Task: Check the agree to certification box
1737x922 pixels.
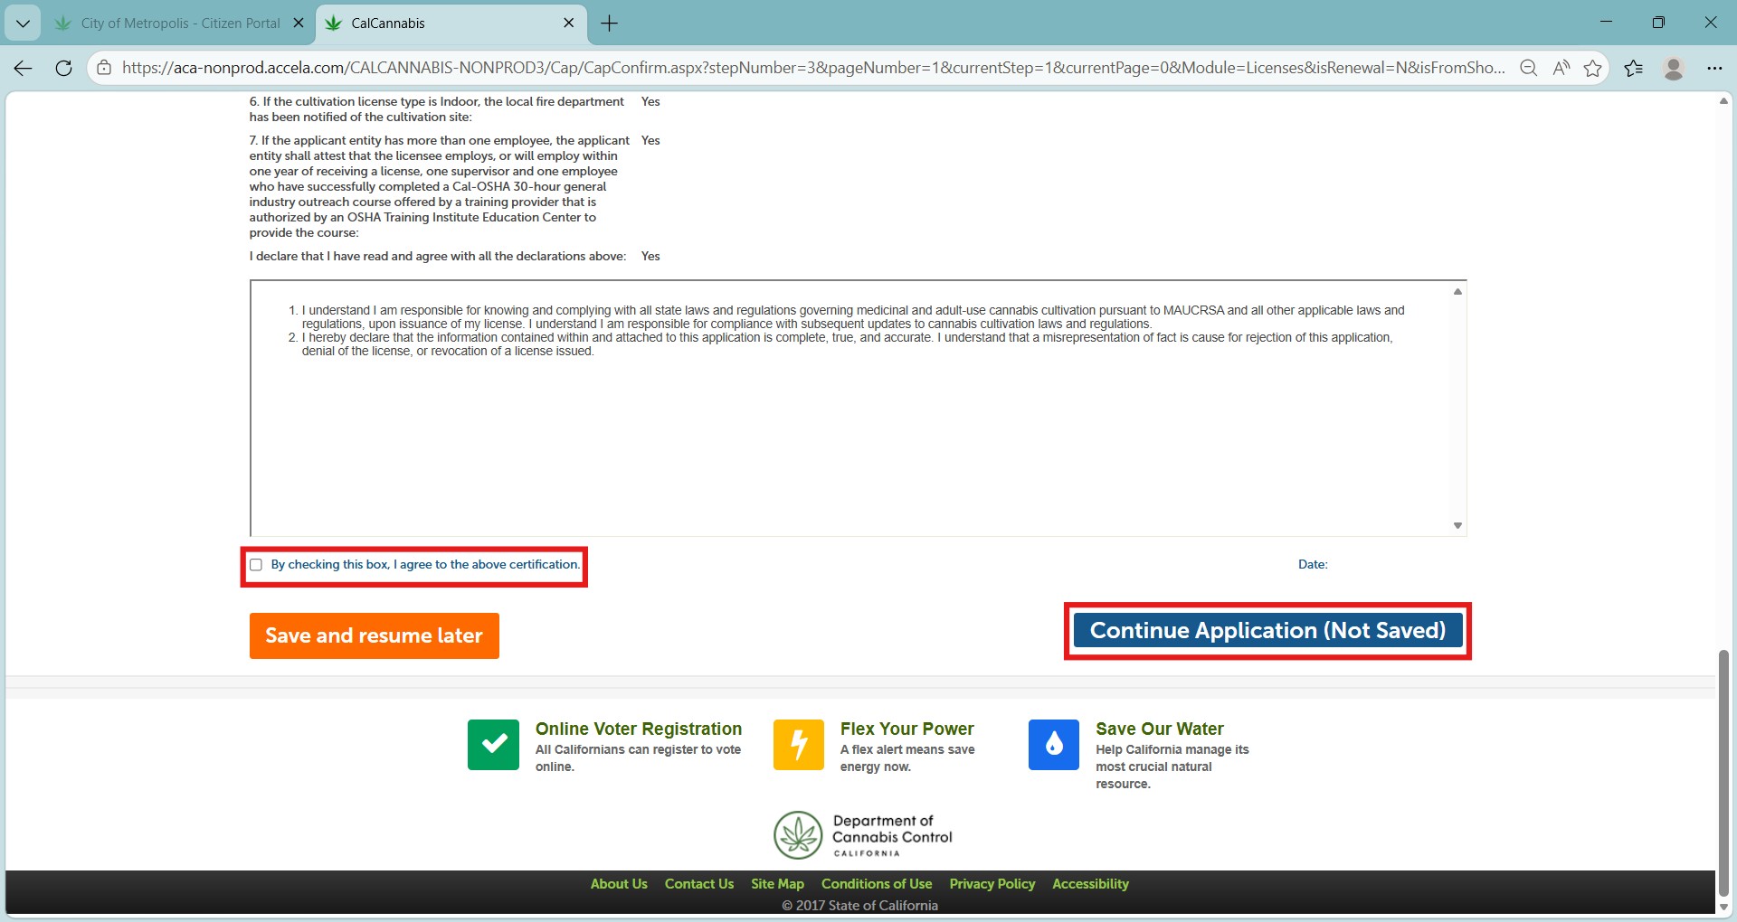Action: pyautogui.click(x=256, y=565)
